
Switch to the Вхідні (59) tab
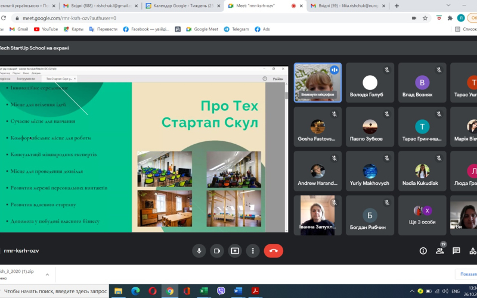click(x=348, y=6)
